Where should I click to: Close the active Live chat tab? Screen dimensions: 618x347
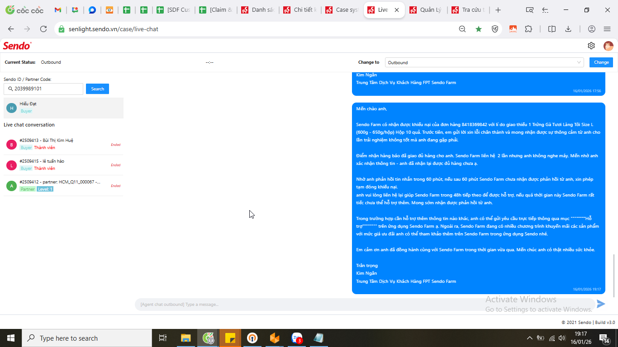[397, 10]
